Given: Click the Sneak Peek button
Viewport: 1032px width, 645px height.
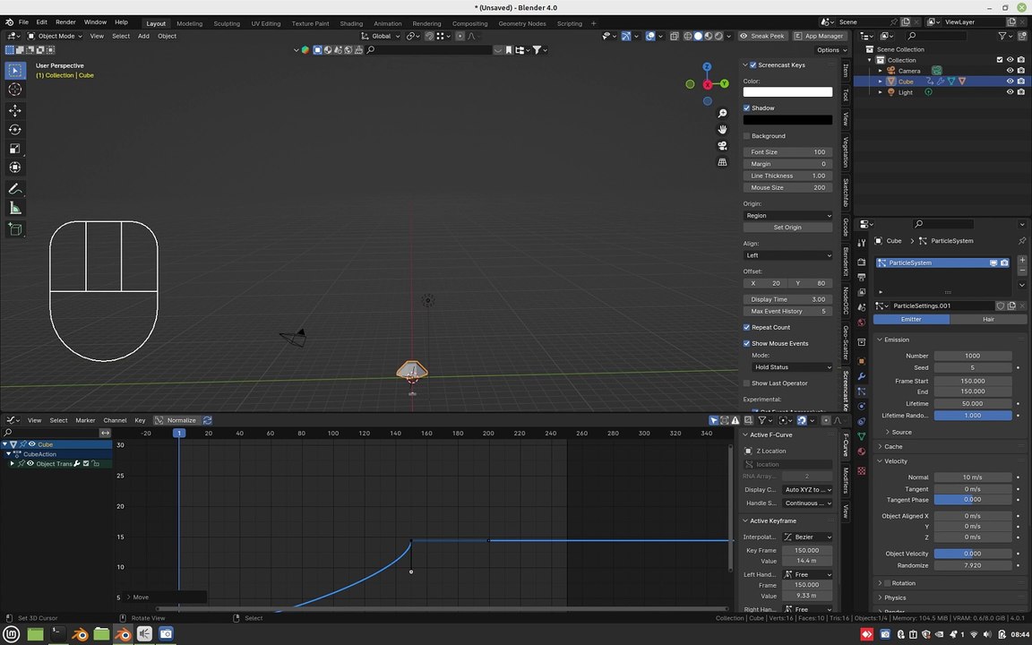Looking at the screenshot, I should [x=762, y=36].
